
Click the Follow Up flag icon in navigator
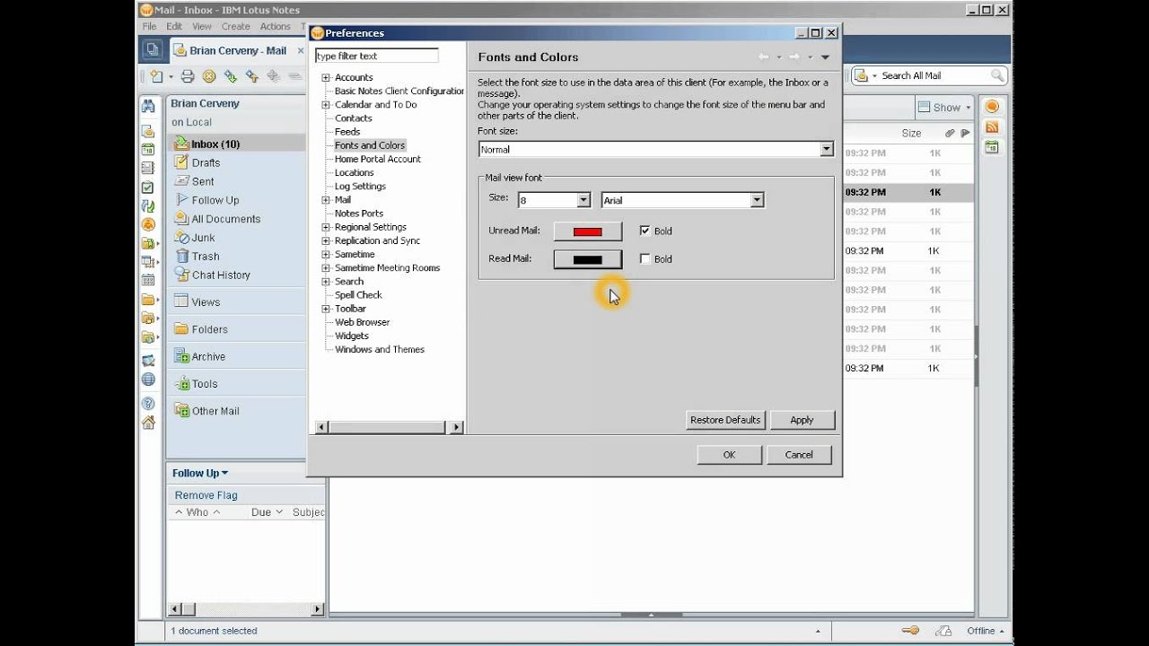point(181,199)
